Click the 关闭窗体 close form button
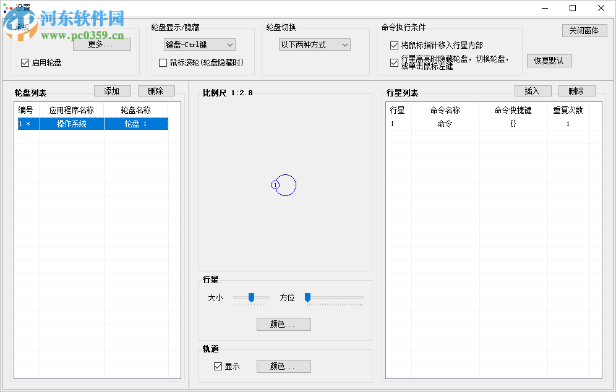This screenshot has width=616, height=392. pos(583,30)
